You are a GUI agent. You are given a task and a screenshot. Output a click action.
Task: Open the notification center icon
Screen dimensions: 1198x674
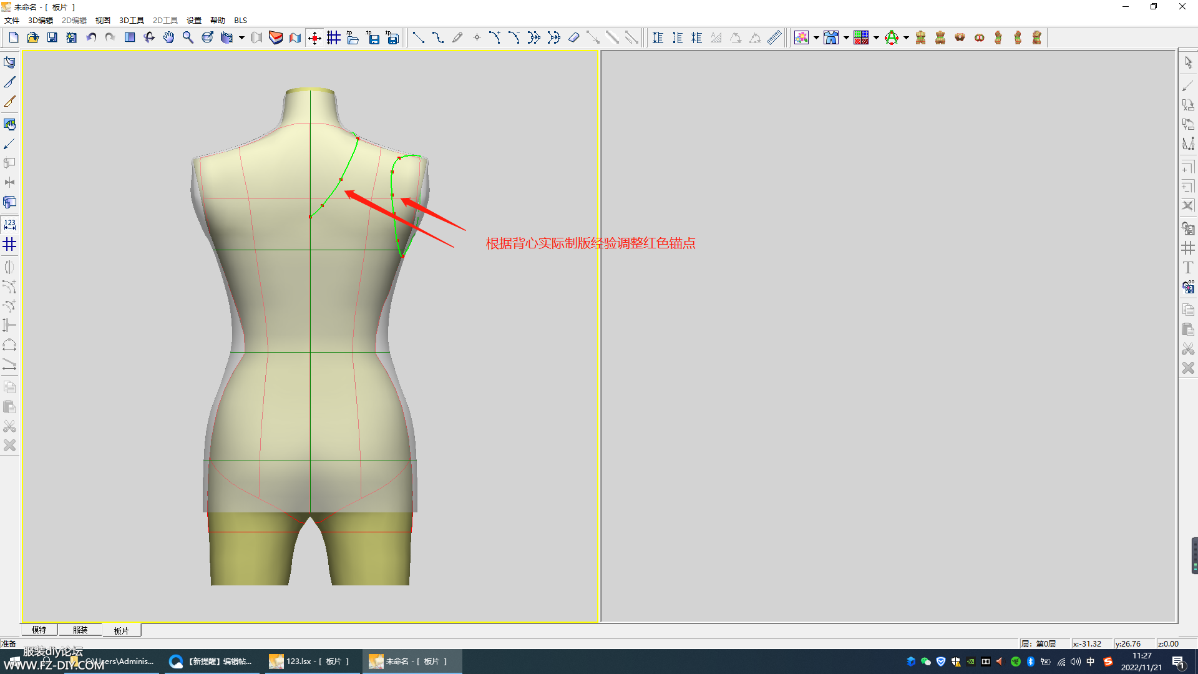(1179, 662)
